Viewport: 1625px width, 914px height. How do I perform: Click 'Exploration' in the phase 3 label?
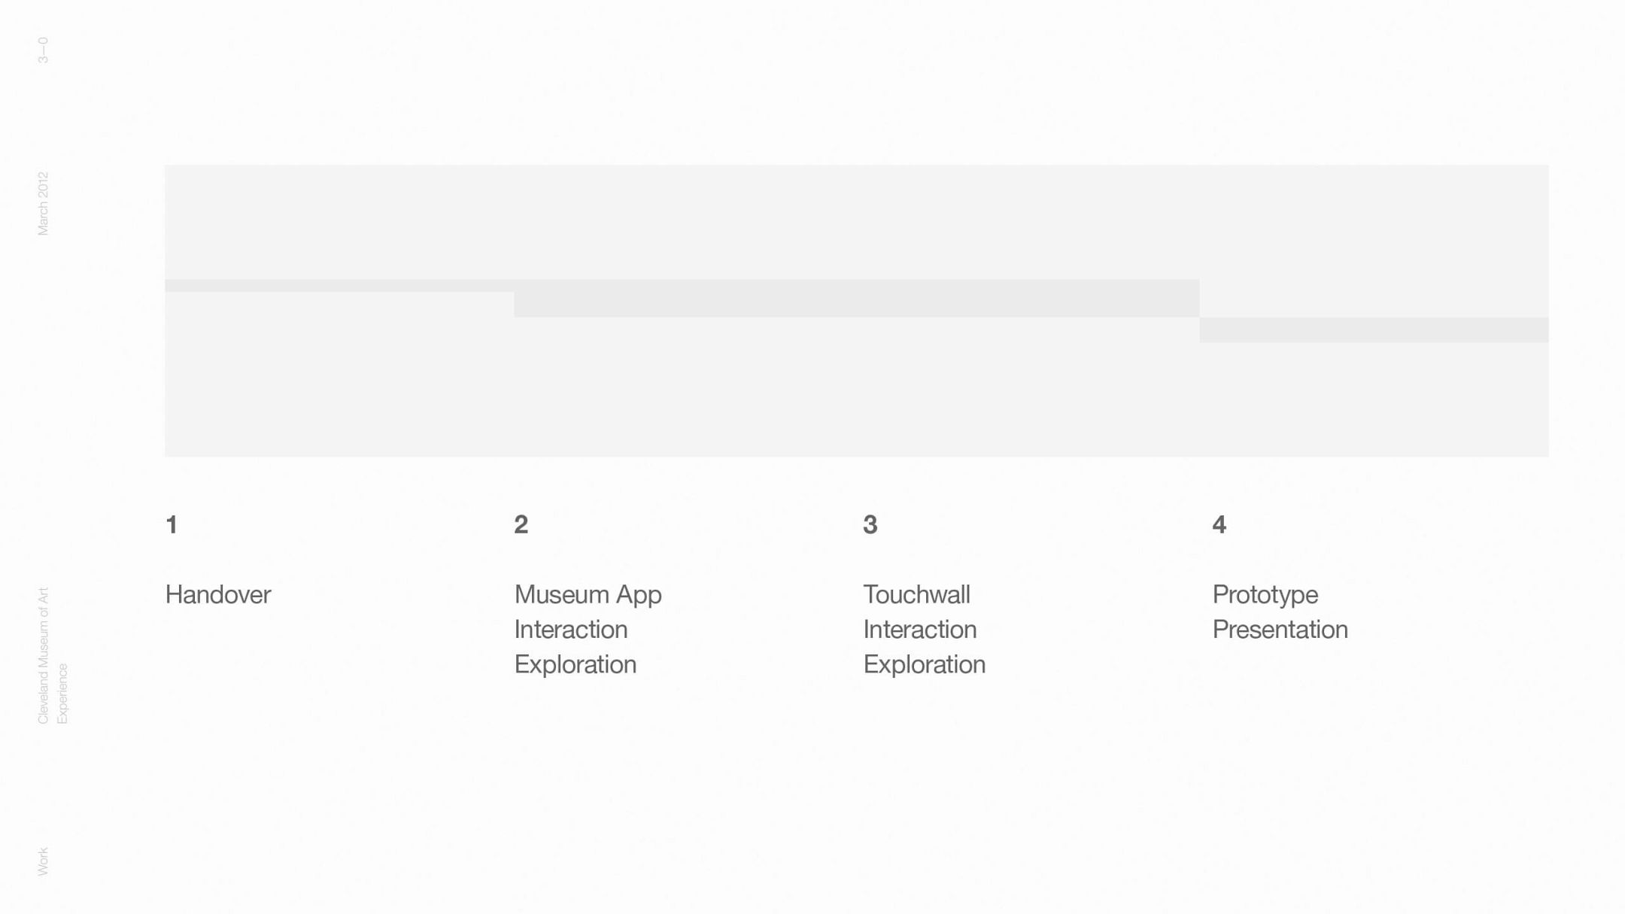(924, 664)
